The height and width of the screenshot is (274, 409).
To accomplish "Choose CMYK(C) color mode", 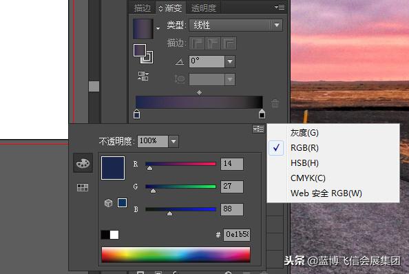I will (x=333, y=178).
